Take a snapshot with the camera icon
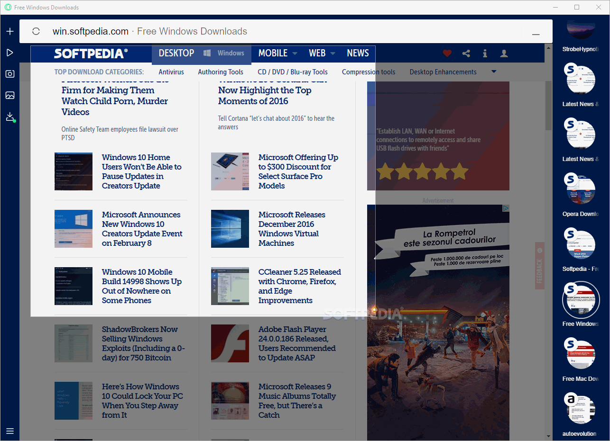Screen dimensions: 610x441 [x=10, y=74]
